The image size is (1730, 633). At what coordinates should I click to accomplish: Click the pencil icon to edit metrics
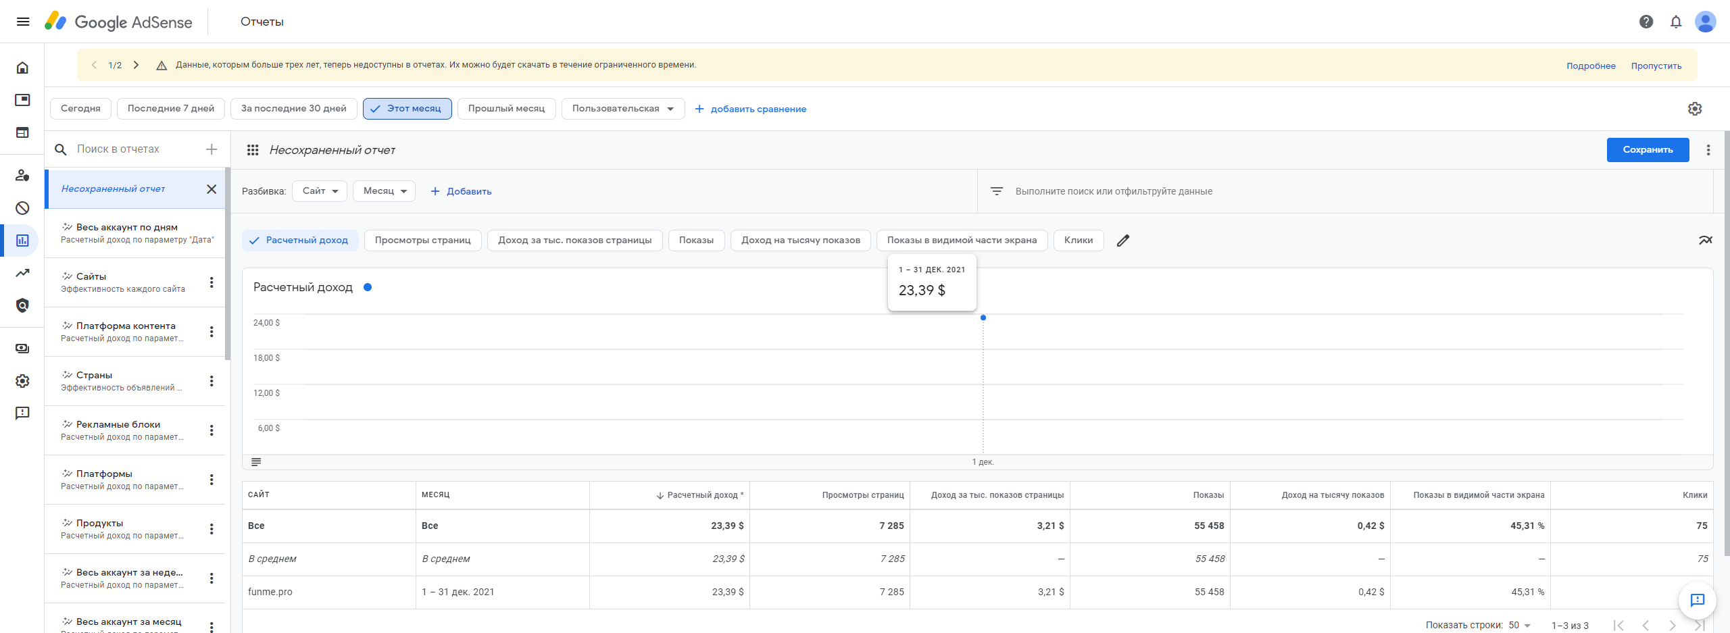tap(1123, 240)
